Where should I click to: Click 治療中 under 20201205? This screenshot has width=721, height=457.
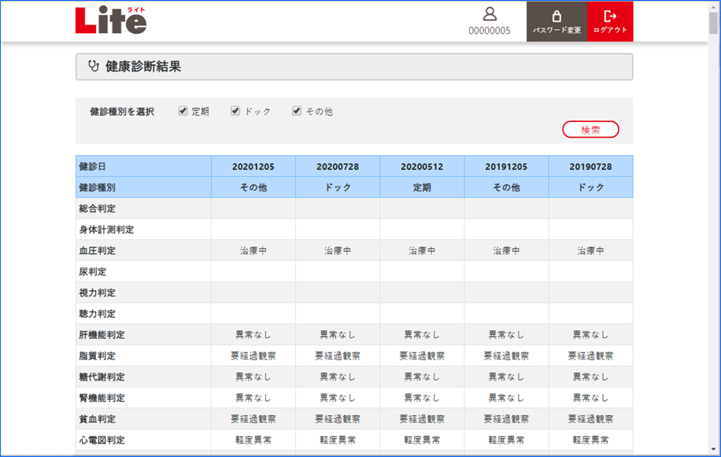(253, 251)
